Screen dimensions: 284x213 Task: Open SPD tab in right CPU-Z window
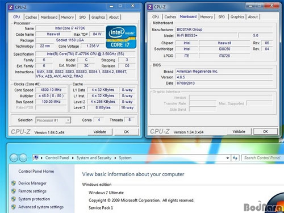click(222, 17)
